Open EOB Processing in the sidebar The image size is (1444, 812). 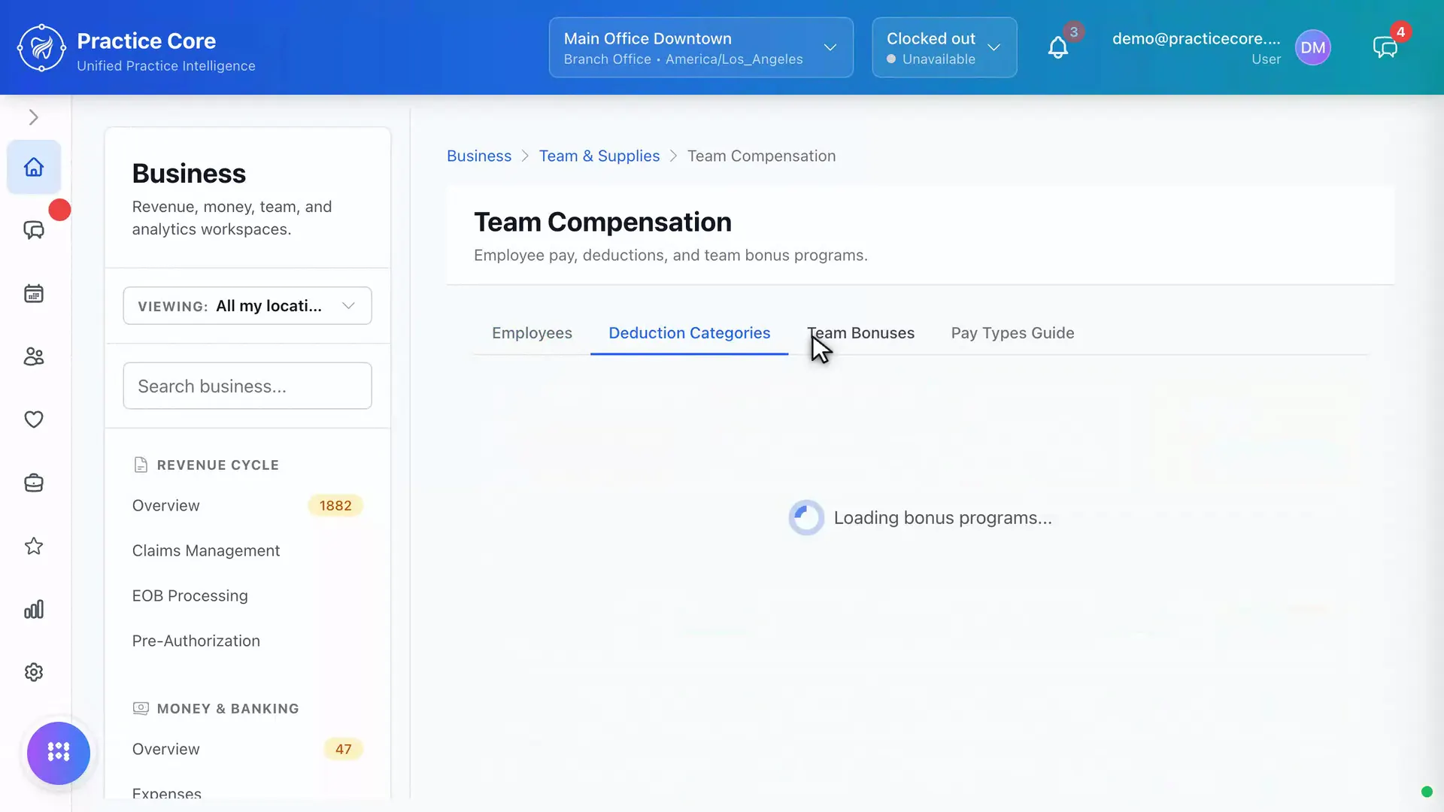tap(247, 595)
